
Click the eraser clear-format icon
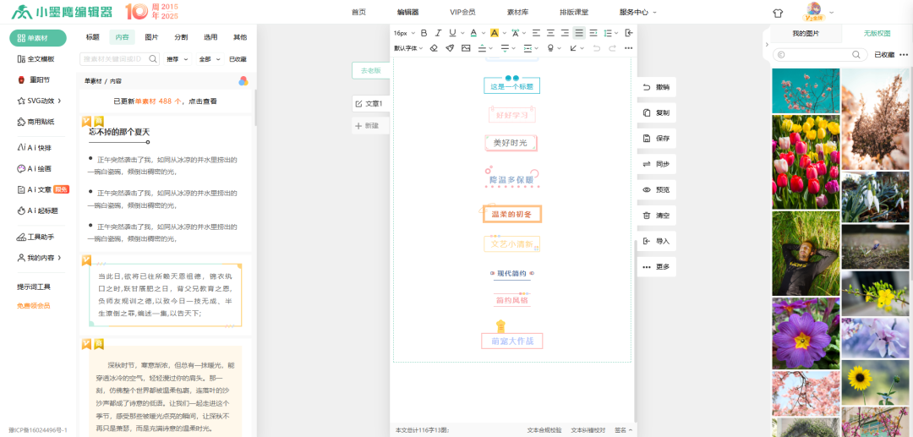(434, 48)
